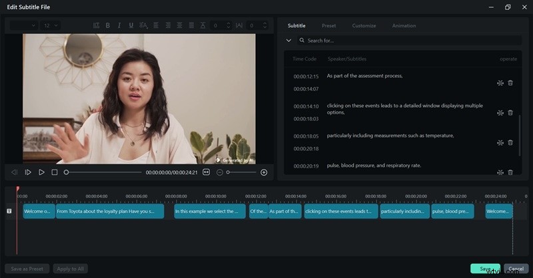
Task: Open the Animation tab
Action: coord(404,26)
